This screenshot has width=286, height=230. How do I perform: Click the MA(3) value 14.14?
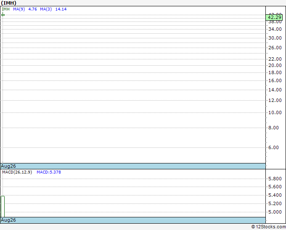[61, 9]
